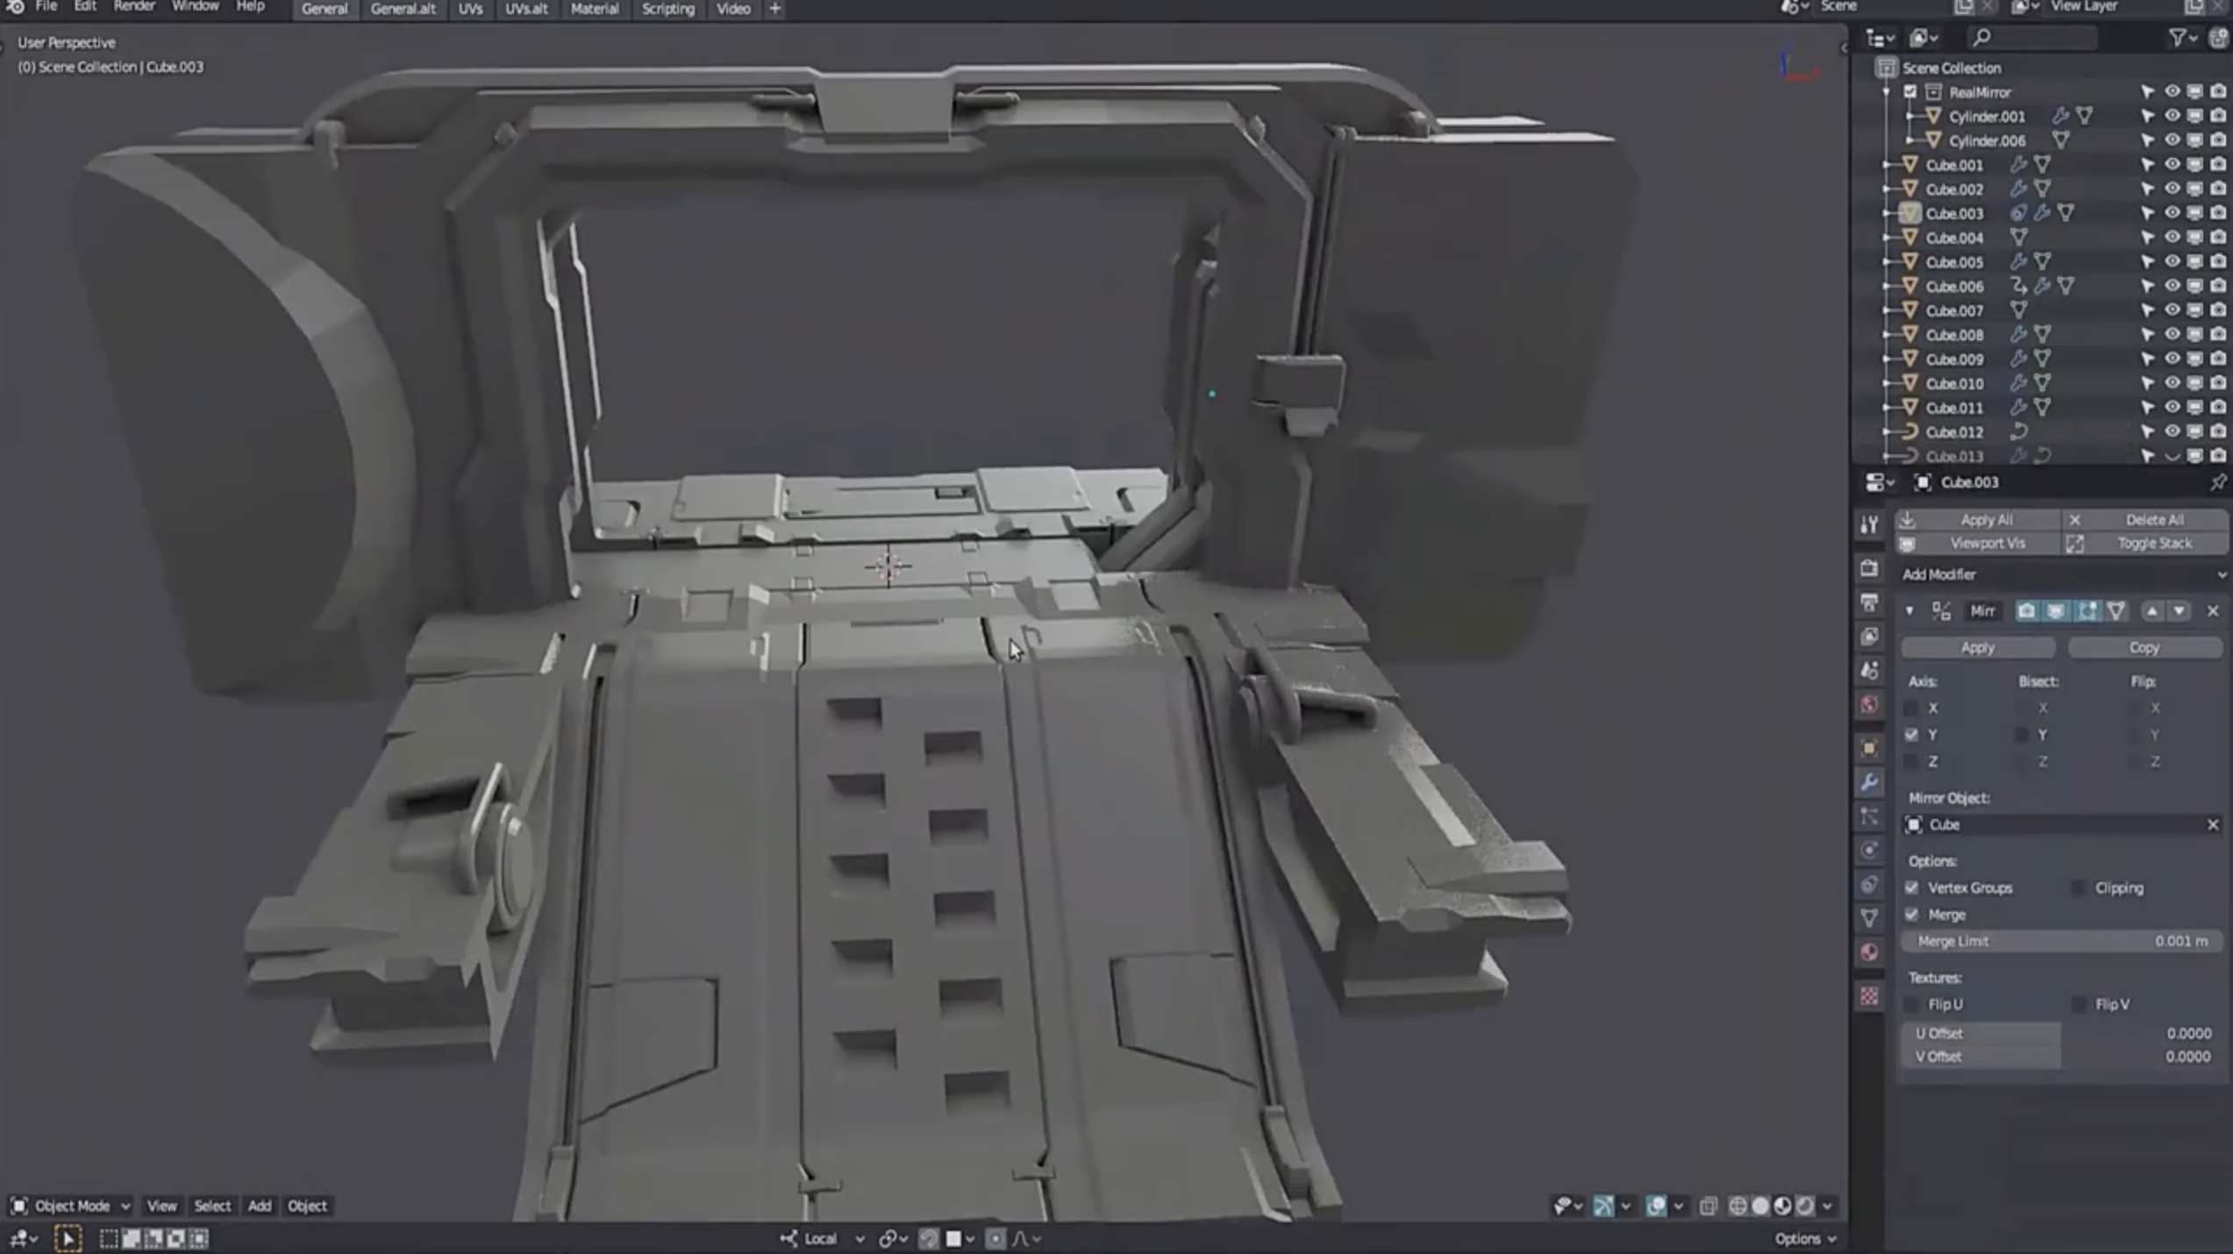Open the Render menu

click(x=133, y=6)
